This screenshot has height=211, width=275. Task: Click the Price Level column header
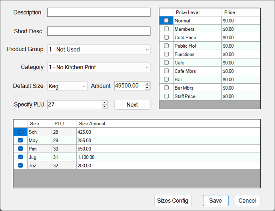(197, 12)
